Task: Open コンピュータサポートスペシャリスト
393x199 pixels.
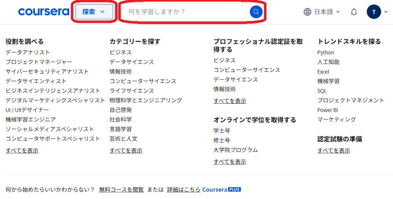Action: 53,139
